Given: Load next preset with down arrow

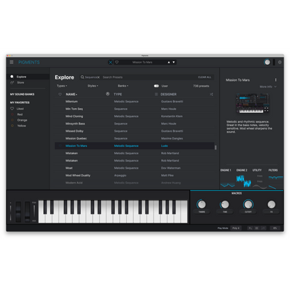Looking at the screenshot, I should (174, 62).
